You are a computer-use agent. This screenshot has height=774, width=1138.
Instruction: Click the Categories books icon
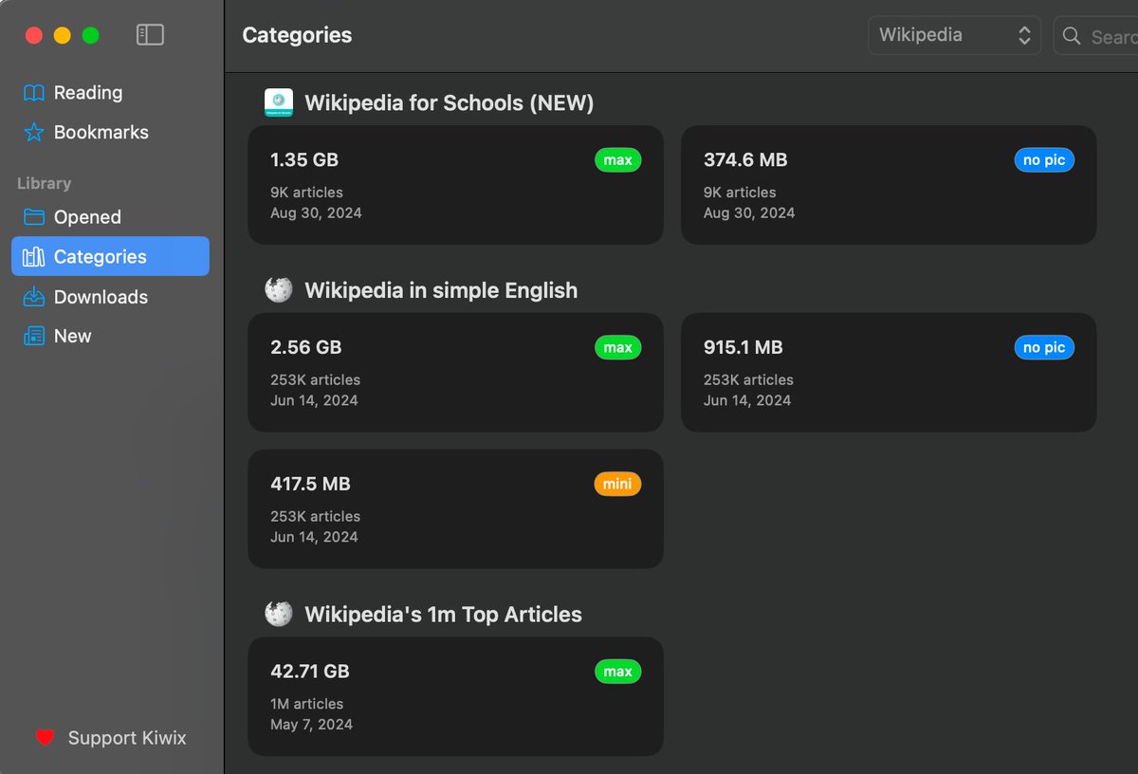pos(34,257)
